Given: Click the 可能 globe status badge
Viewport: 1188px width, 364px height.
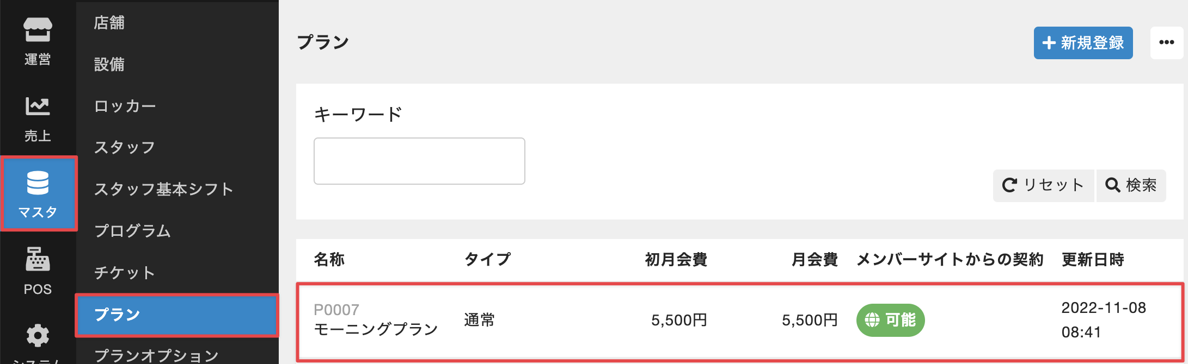Looking at the screenshot, I should [890, 320].
